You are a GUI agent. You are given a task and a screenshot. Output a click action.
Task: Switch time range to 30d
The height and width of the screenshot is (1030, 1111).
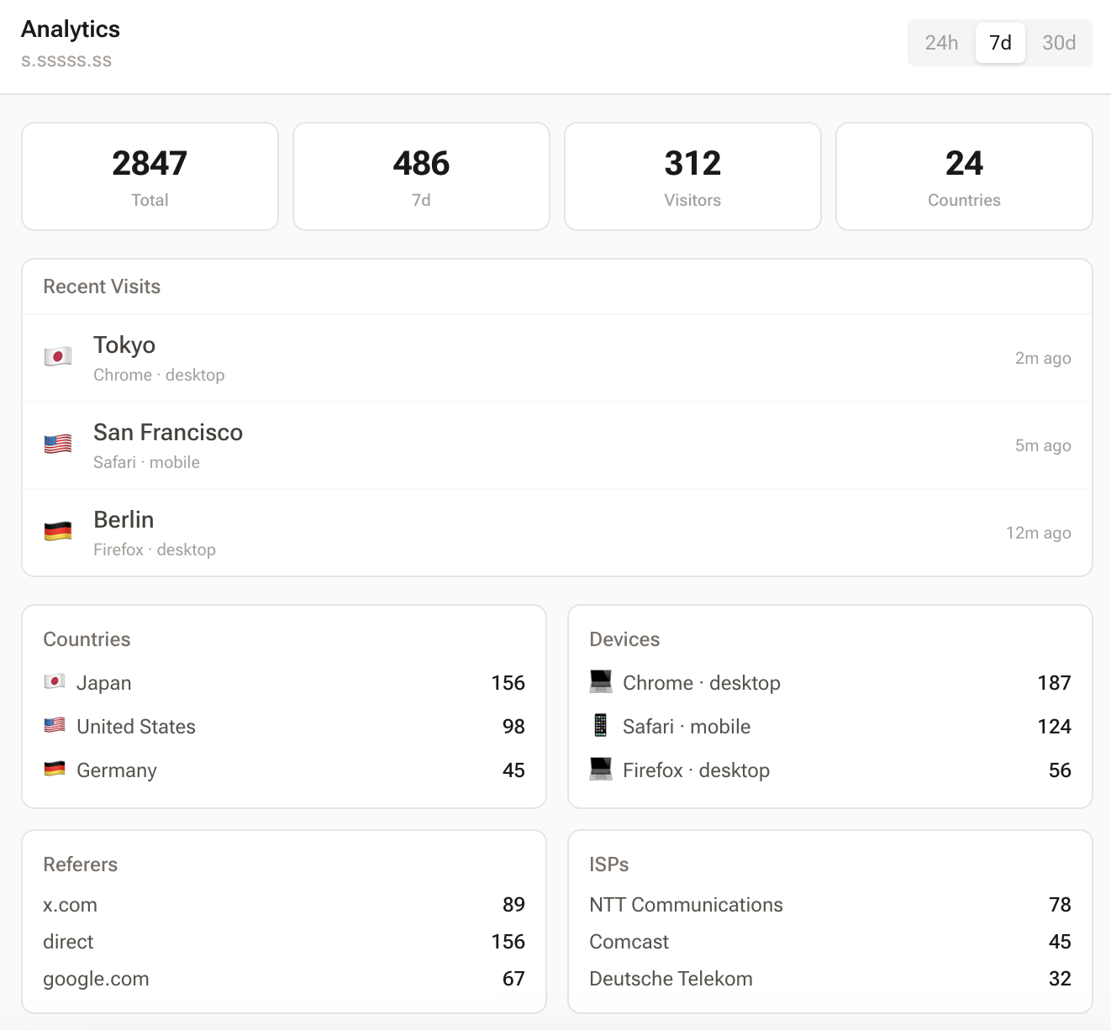click(x=1059, y=43)
